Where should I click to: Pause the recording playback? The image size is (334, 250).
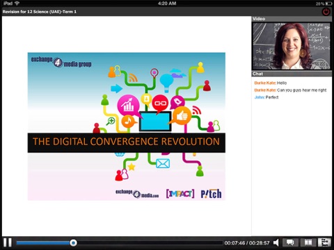point(8,242)
